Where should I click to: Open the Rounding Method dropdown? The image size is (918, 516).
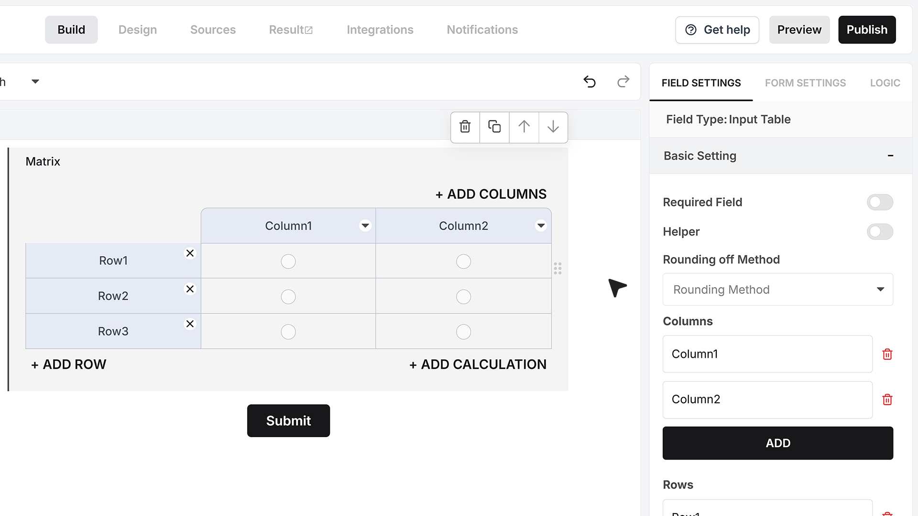tap(778, 290)
